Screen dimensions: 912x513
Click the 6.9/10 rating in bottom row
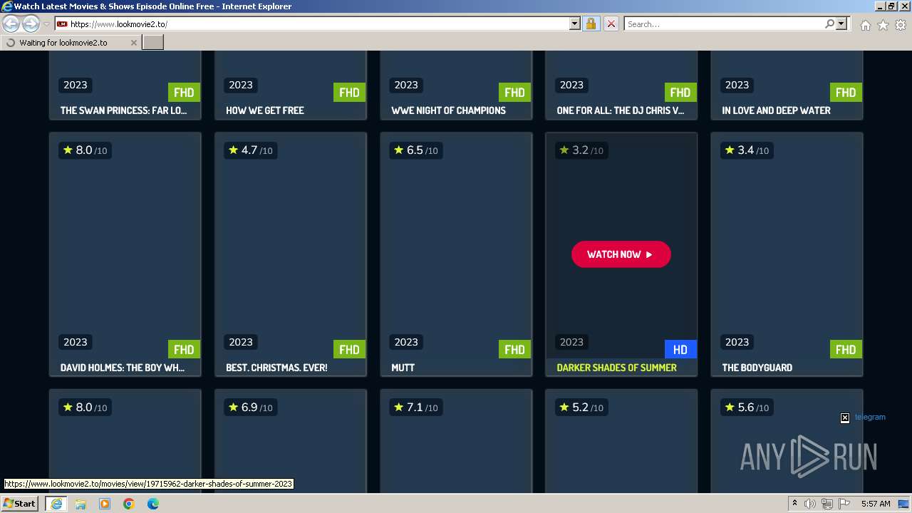(x=250, y=408)
